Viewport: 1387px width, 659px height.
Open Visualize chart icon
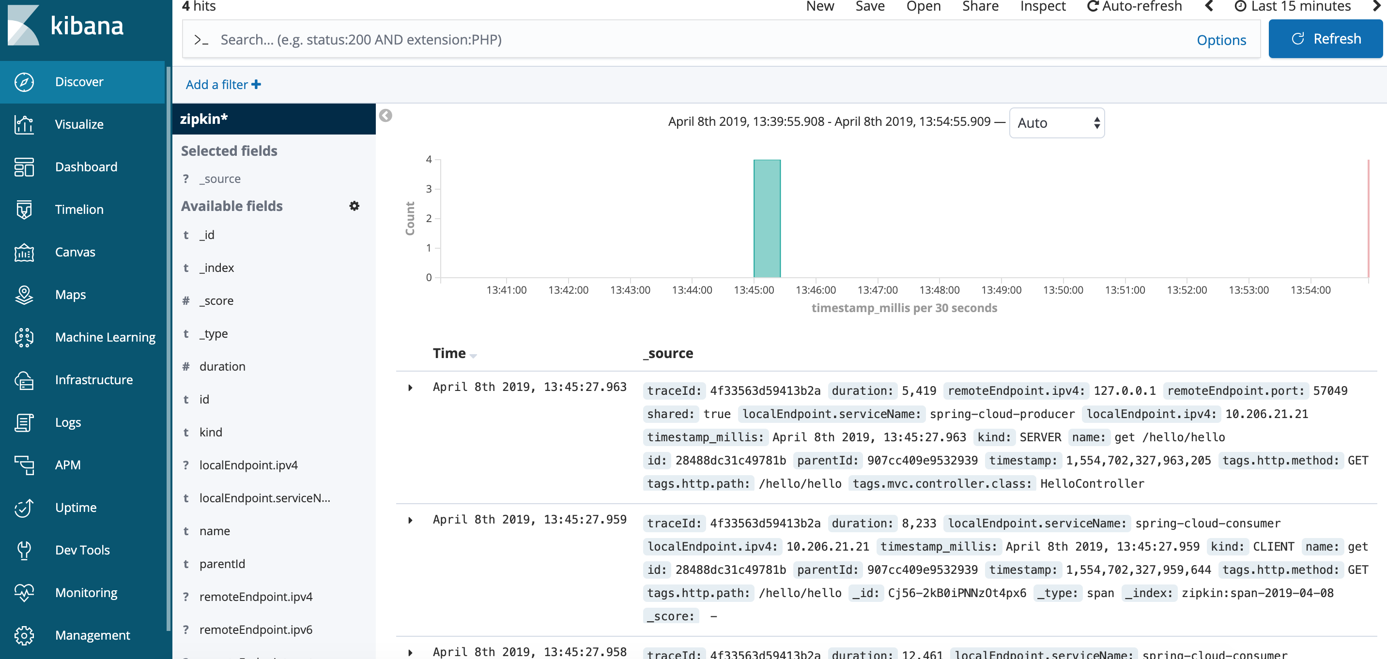point(24,124)
